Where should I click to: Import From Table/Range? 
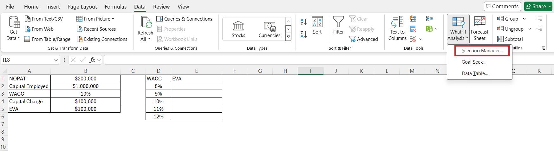pyautogui.click(x=48, y=39)
